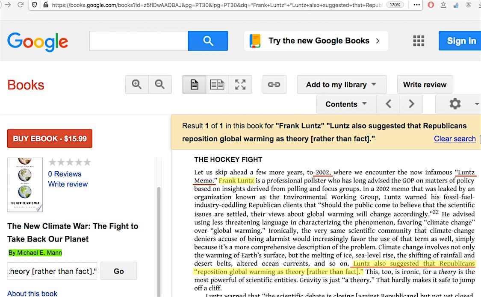Open the Google apps grid
This screenshot has width=481, height=297.
click(x=419, y=41)
